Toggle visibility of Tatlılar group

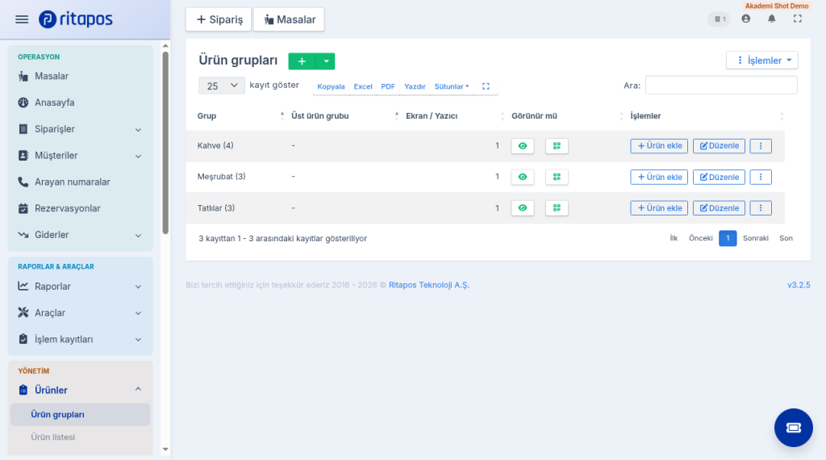523,208
